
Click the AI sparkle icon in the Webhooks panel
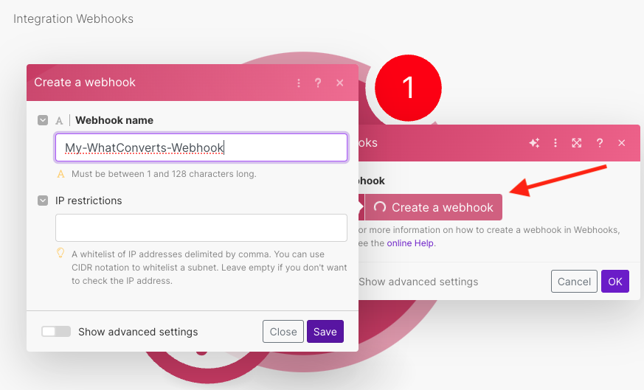[534, 143]
